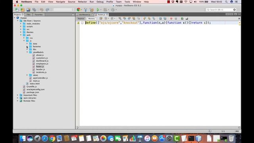The image size is (254, 143).
Task: Expand the Important Files node
Action: (x=17, y=95)
